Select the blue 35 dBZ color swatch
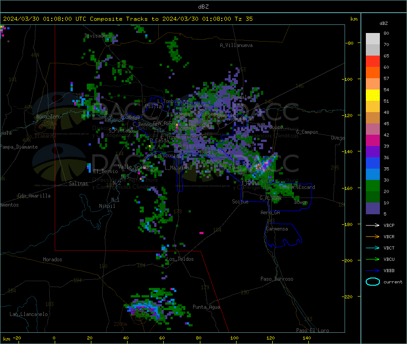The image size is (407, 344). click(373, 163)
